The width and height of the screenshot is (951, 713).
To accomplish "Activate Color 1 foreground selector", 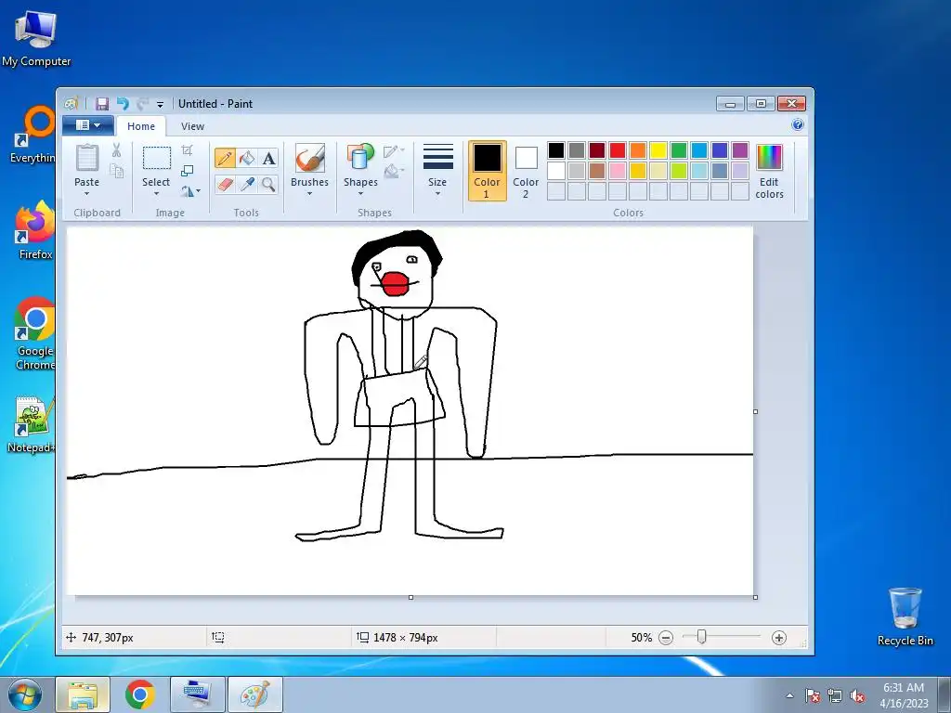I will 487,171.
